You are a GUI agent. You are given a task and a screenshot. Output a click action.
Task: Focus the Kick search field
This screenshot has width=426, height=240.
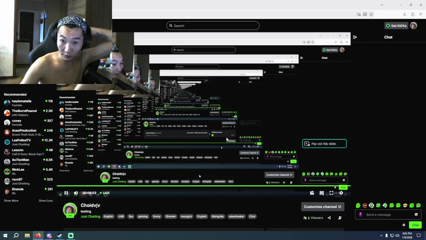pyautogui.click(x=213, y=26)
